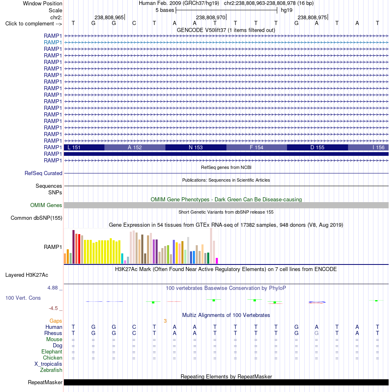Click the solid dark blue RAMP1 exon bar
Viewport: 389px width, 392px height.
tap(226, 154)
